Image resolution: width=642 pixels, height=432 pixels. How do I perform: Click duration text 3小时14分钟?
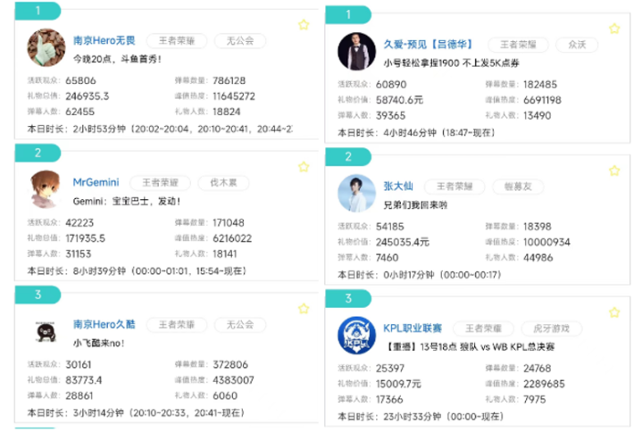[x=98, y=412]
